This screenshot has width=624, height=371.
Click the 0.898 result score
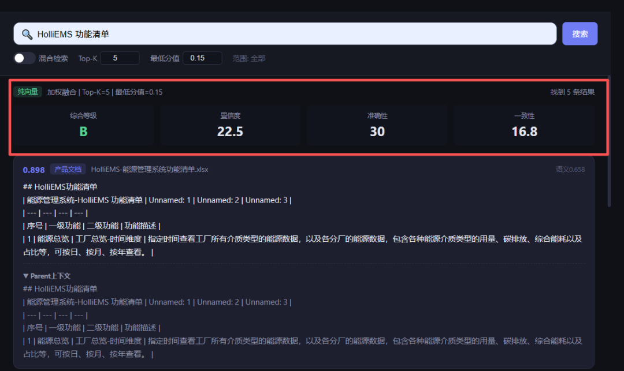pyautogui.click(x=34, y=170)
